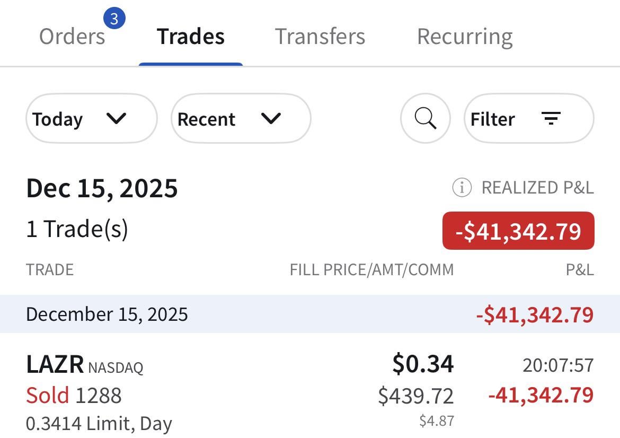This screenshot has width=620, height=438.
Task: Click the Realized P&L info icon
Action: pos(462,187)
